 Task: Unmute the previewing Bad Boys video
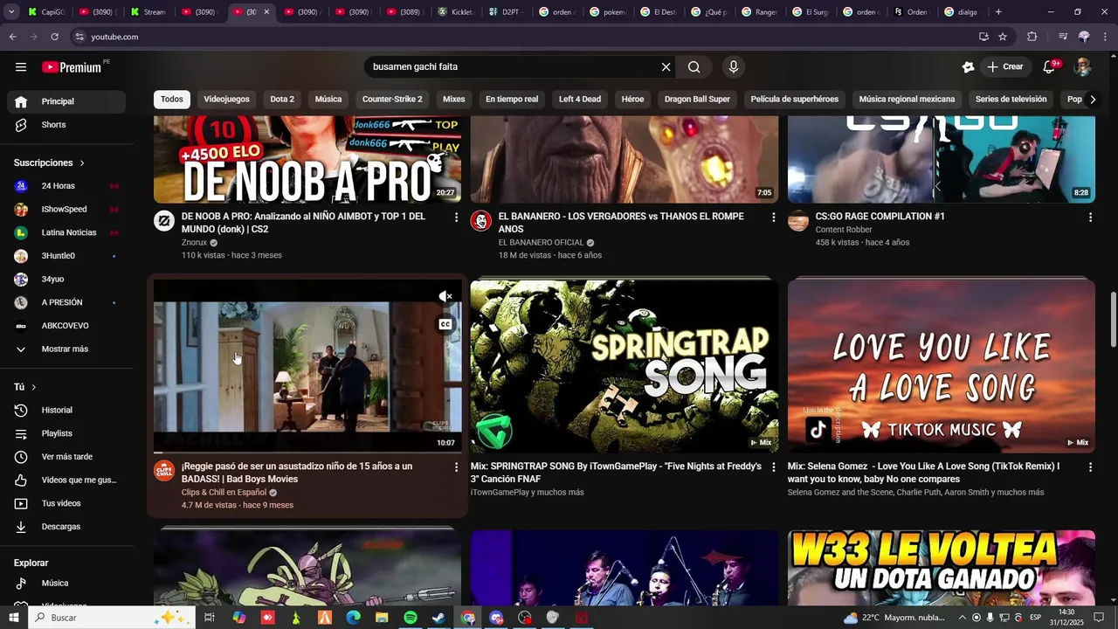[x=445, y=297]
